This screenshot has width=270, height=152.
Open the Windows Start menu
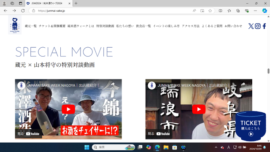pos(87,147)
